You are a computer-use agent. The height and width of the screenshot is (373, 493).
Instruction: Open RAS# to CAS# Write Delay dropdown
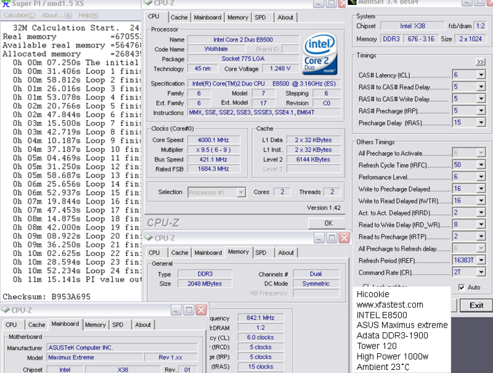pyautogui.click(x=481, y=99)
